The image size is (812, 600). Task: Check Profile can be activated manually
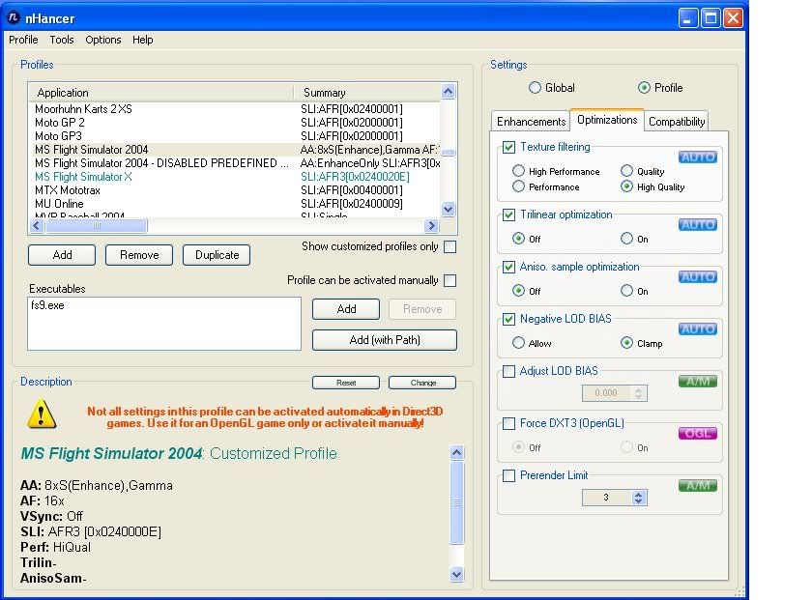tap(450, 280)
